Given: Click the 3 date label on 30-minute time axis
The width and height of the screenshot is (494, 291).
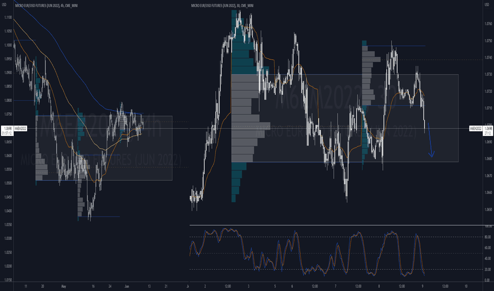Looking at the screenshot, I should point(249,286).
